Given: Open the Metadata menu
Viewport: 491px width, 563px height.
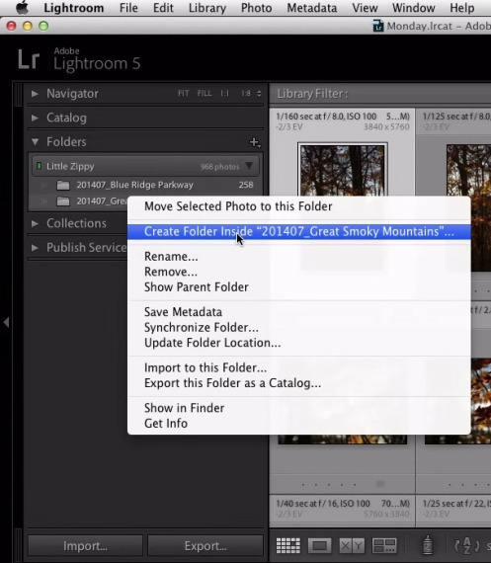Looking at the screenshot, I should click(x=312, y=8).
